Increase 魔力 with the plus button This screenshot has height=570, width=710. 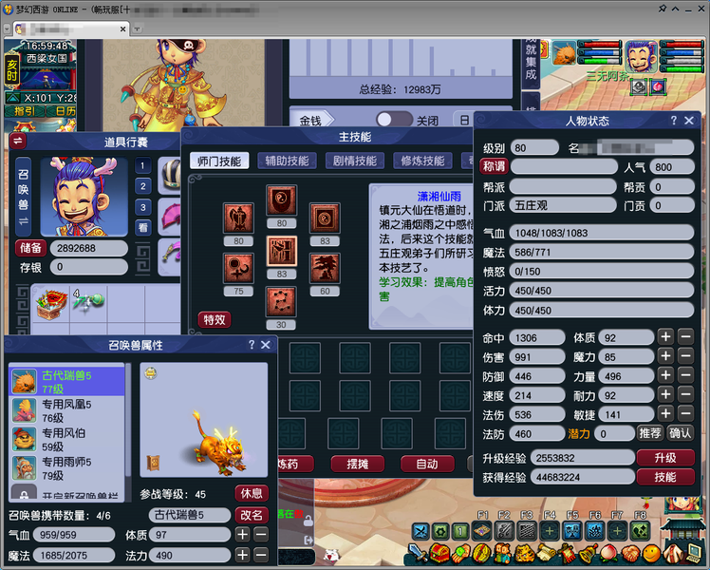665,356
